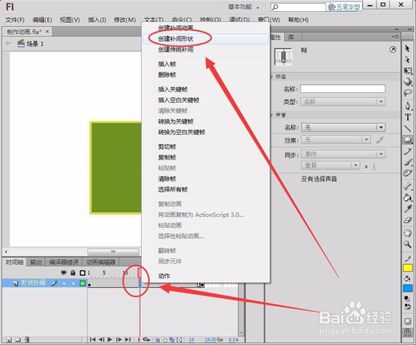Image resolution: width=416 pixels, height=345 pixels.
Task: Select the 3D Rotation tool
Action: [408, 82]
